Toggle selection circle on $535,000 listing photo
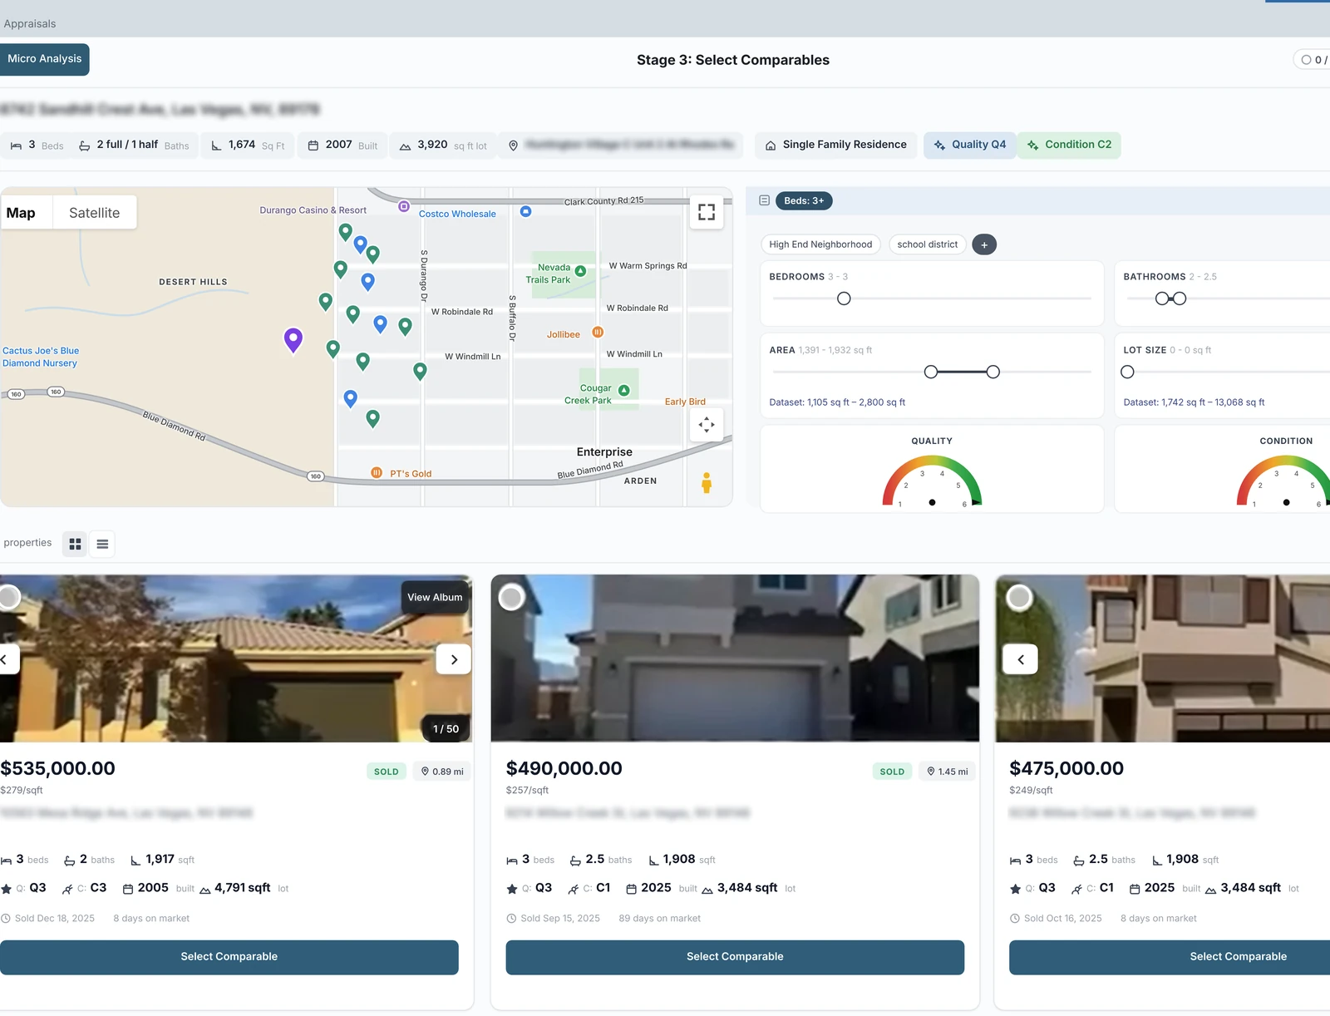 click(8, 597)
